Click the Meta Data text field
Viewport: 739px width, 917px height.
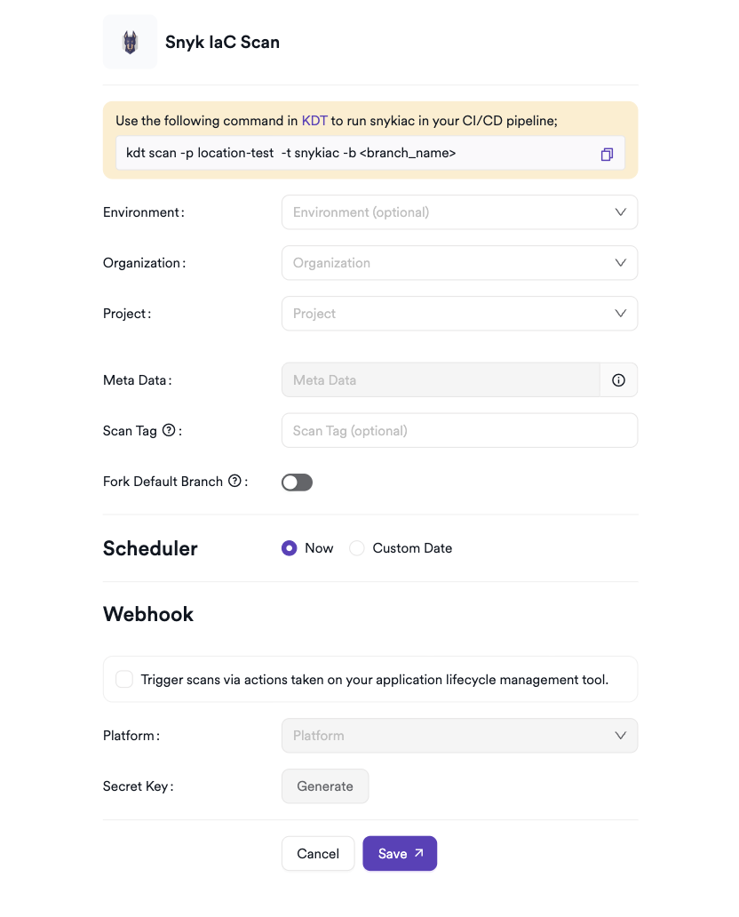[441, 380]
